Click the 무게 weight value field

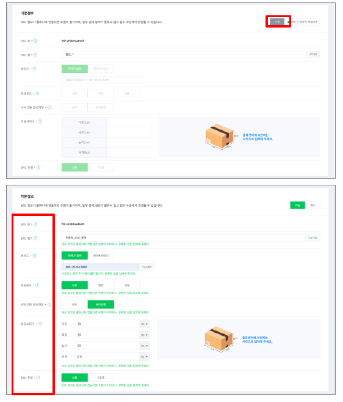(107, 357)
